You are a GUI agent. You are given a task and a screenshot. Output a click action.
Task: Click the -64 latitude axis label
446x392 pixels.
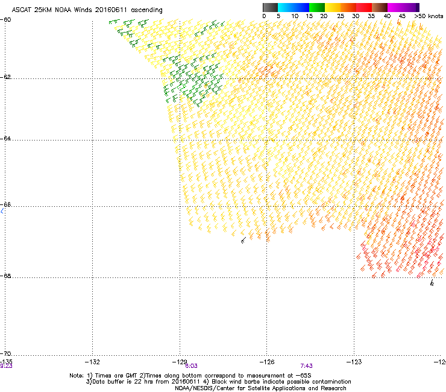(x=5, y=139)
